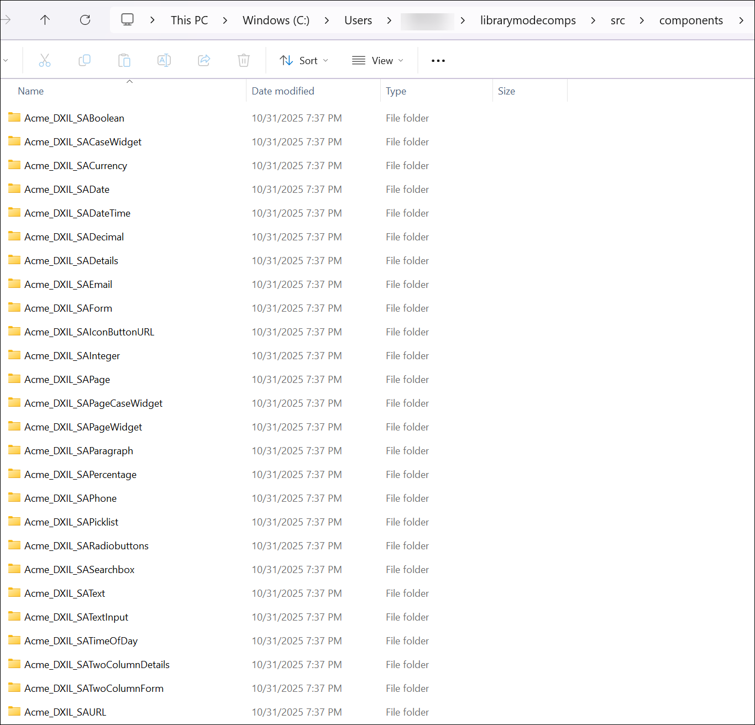Click the Copy icon in the toolbar
Viewport: 755px width, 725px height.
pyautogui.click(x=85, y=60)
